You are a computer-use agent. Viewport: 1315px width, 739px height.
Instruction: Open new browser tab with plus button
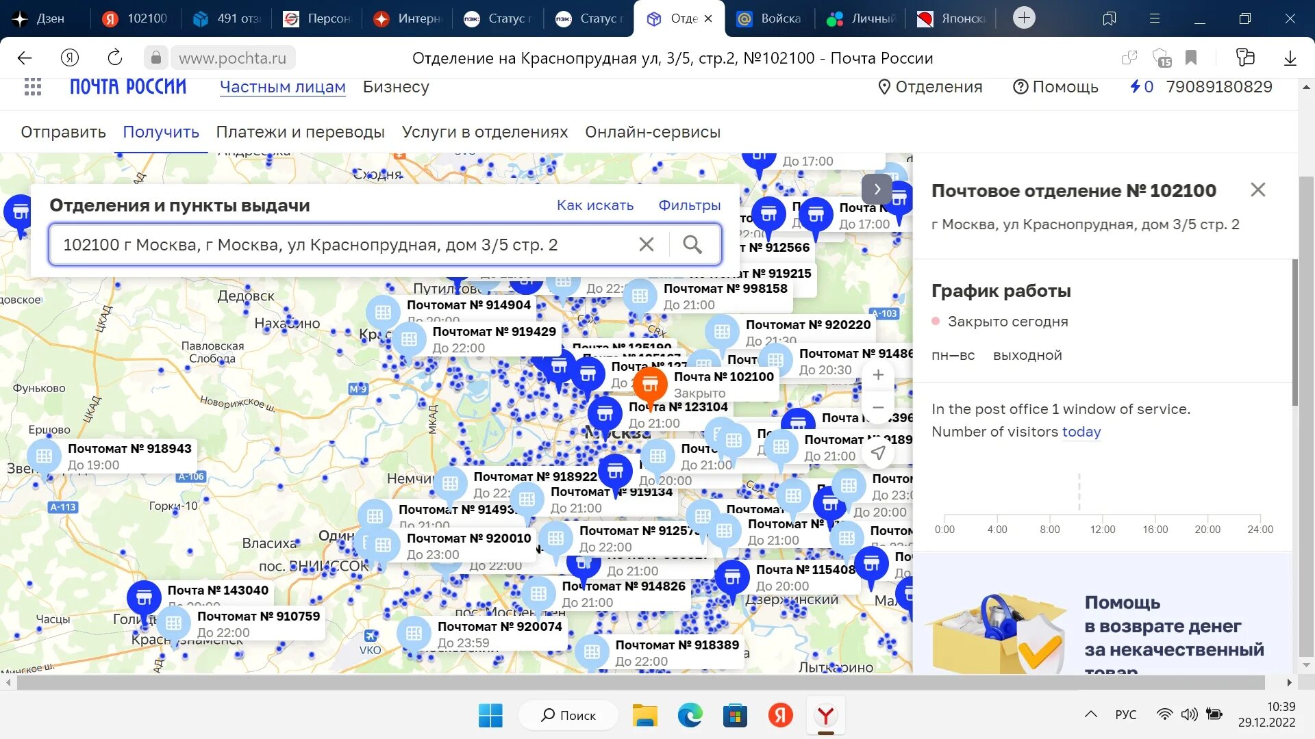coord(1024,18)
